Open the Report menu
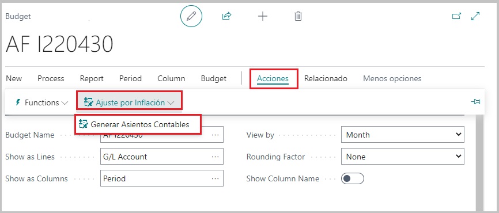 pyautogui.click(x=92, y=78)
